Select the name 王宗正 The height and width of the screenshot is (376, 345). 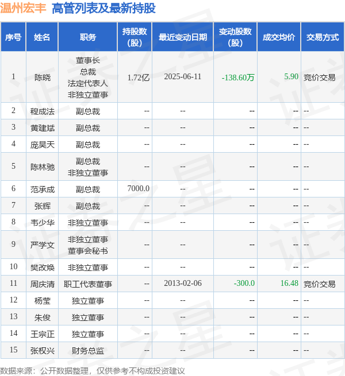43,334
